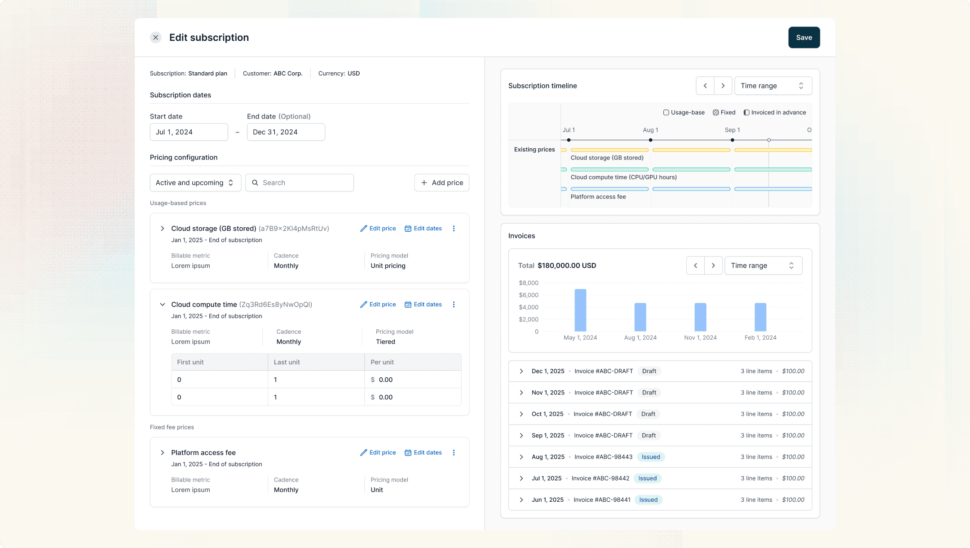Open the three-dot menu for Cloud storage
The width and height of the screenshot is (970, 548).
(454, 229)
